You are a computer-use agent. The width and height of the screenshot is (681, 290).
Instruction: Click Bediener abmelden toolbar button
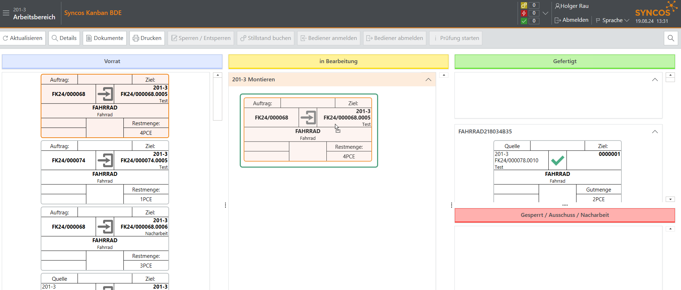[395, 38]
